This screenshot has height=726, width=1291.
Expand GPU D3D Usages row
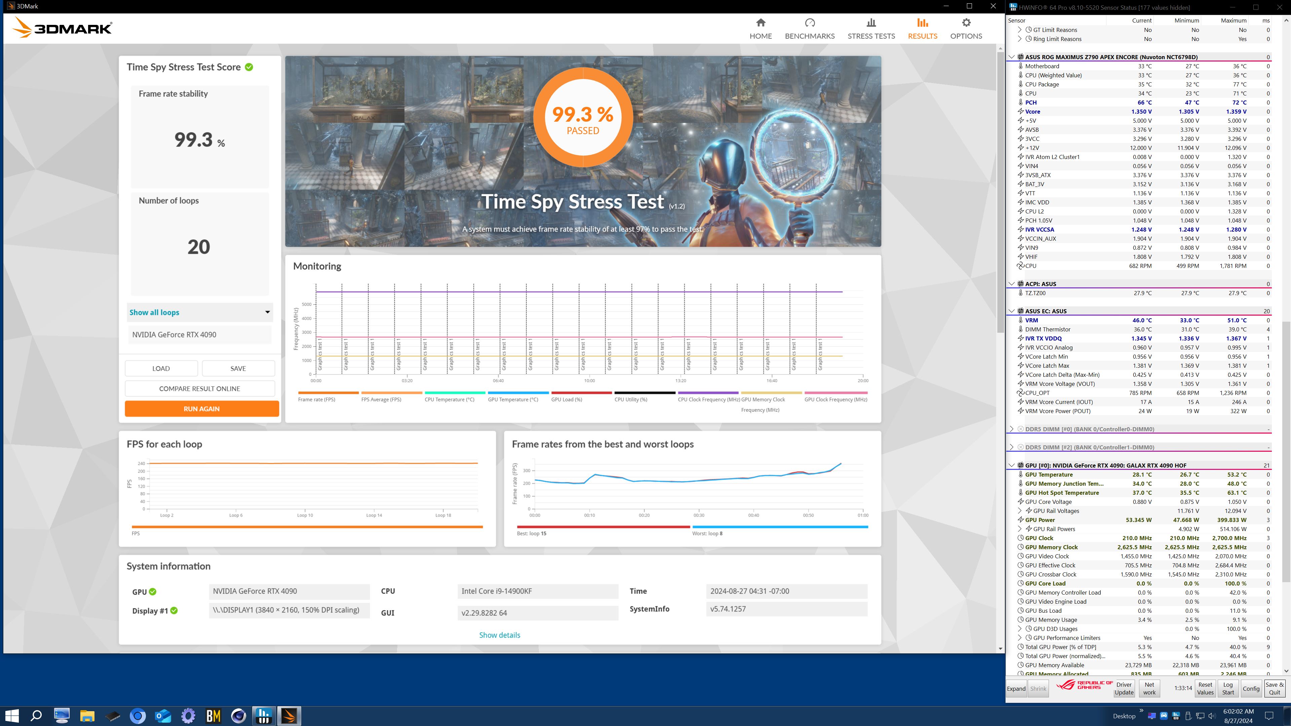coord(1019,629)
